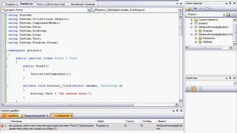The height and width of the screenshot is (133, 237).
Task: Select the Form1 not found error row
Action: click(92, 127)
